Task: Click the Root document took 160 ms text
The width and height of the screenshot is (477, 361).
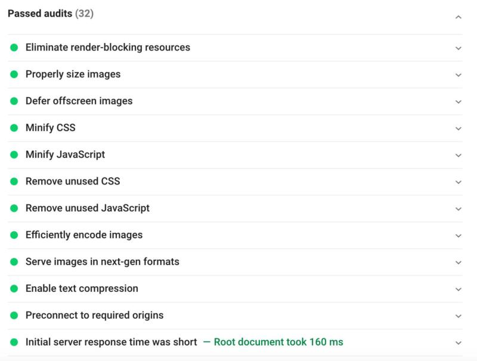Action: 278,342
